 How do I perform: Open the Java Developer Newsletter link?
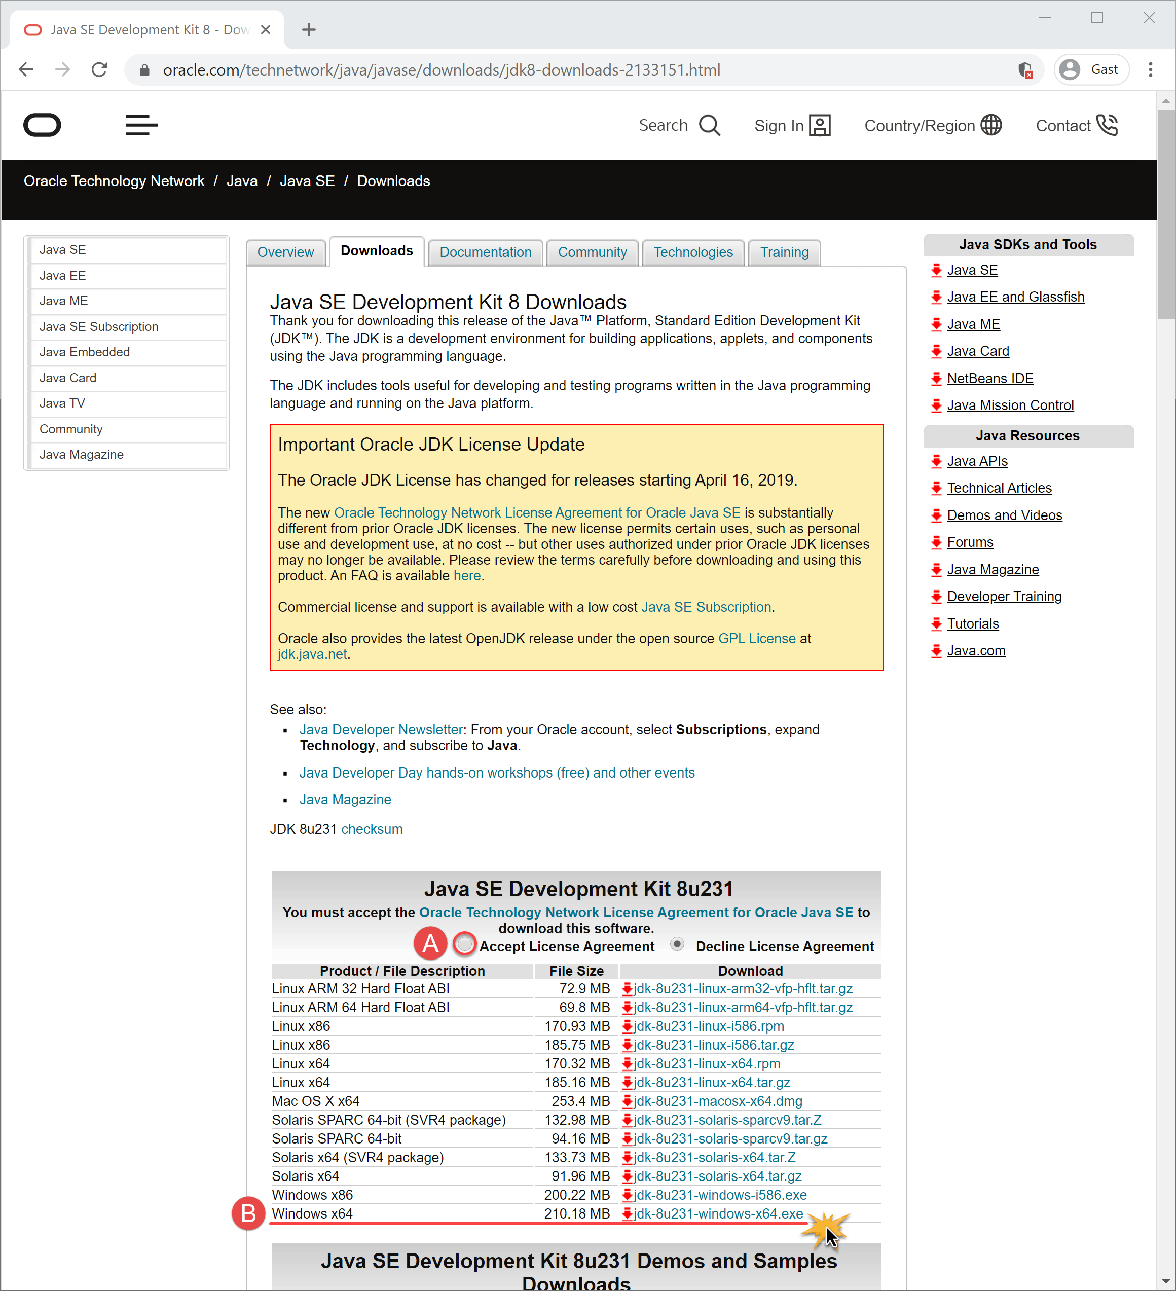click(381, 730)
